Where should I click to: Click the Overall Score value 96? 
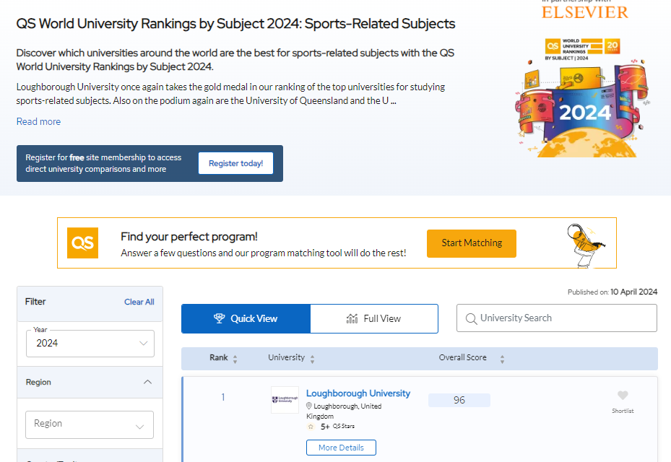click(459, 400)
